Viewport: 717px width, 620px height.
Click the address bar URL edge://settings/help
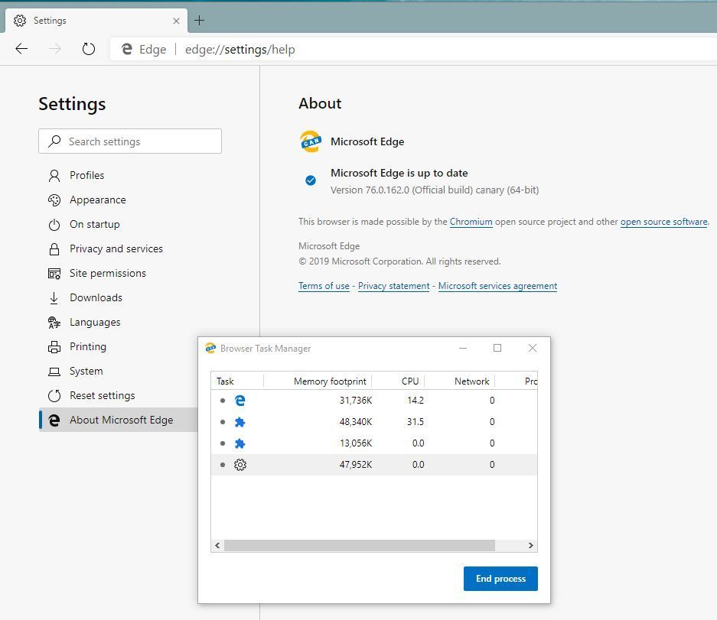click(x=240, y=50)
